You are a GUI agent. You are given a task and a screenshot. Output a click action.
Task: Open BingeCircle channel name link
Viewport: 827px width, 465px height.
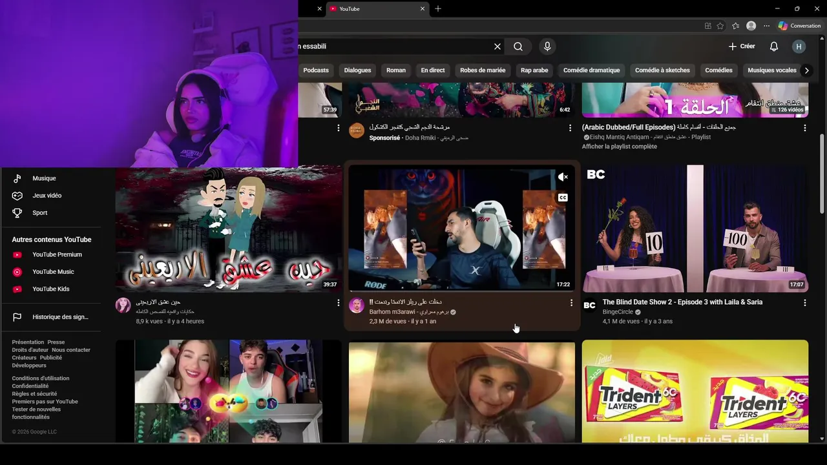(x=618, y=312)
